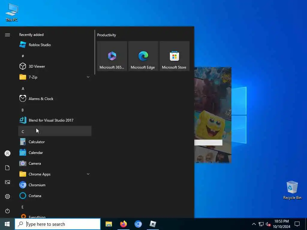Open Roblox Studio from Recently added
307x230 pixels.
coord(55,45)
